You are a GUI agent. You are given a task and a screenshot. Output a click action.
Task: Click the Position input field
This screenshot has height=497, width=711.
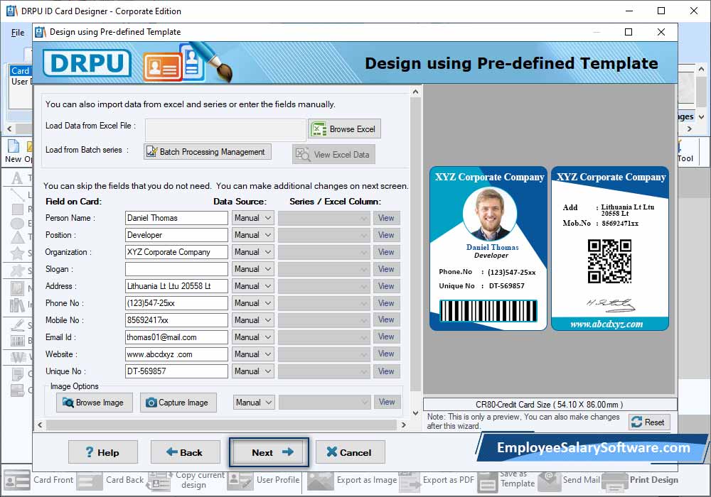click(x=176, y=235)
